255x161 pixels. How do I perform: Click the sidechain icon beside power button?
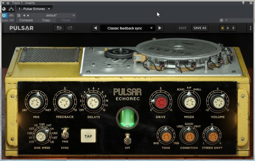point(11,15)
